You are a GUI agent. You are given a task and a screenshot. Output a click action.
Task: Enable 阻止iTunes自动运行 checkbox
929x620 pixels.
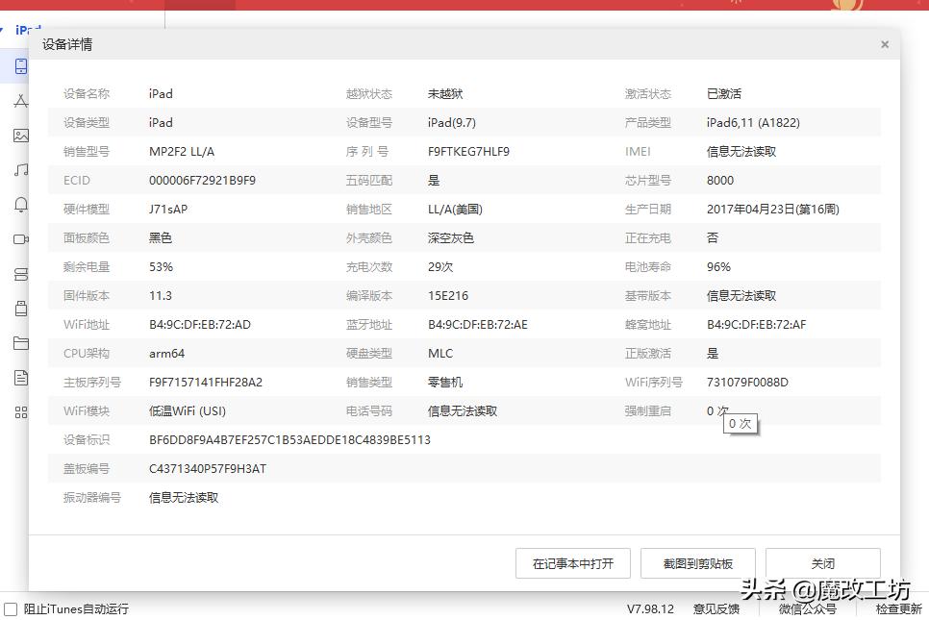pos(10,608)
